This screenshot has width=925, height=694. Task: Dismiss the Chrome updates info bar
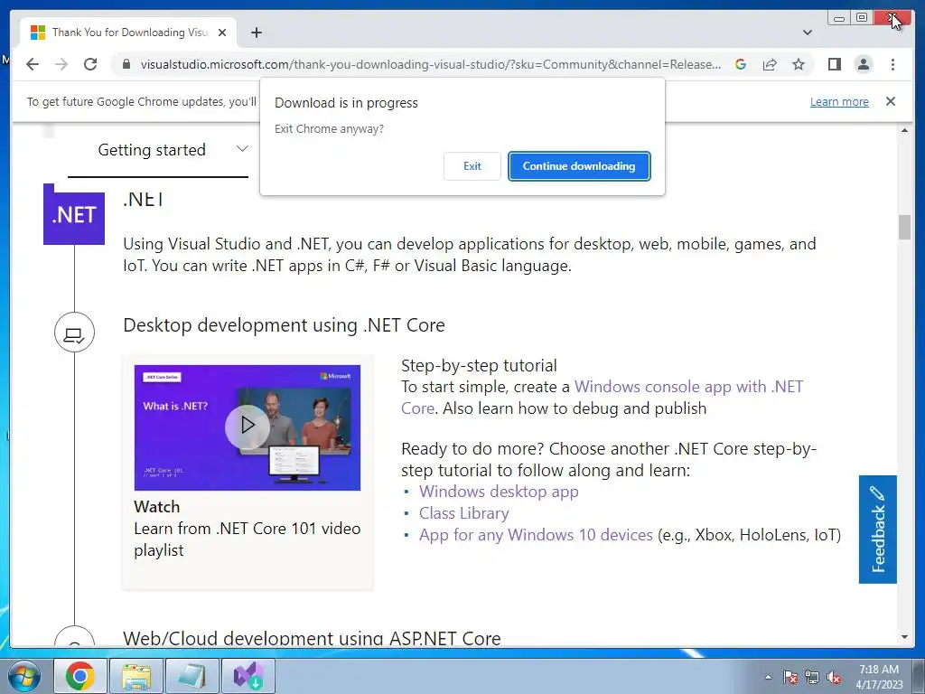pos(891,101)
